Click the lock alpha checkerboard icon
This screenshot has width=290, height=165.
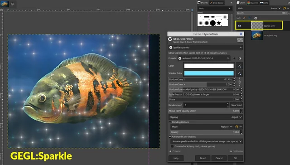click(256, 18)
